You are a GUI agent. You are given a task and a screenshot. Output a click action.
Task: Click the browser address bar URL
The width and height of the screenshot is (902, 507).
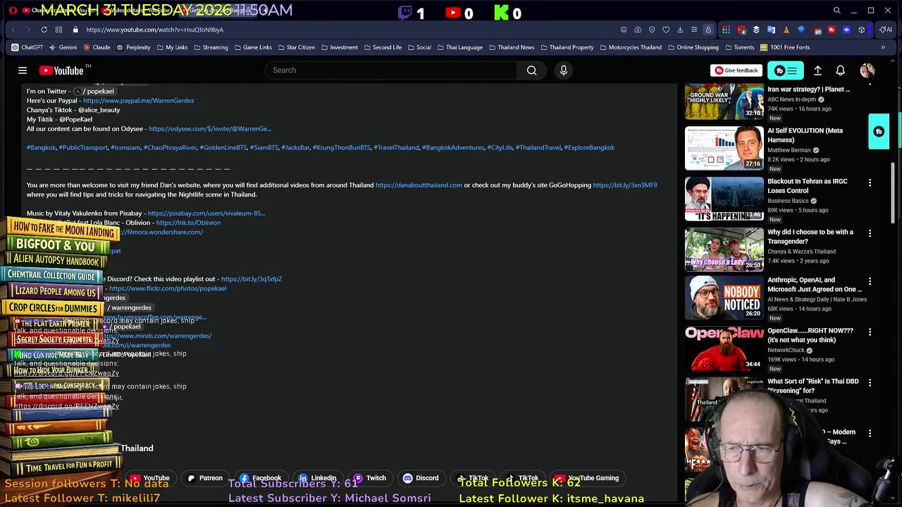point(155,30)
